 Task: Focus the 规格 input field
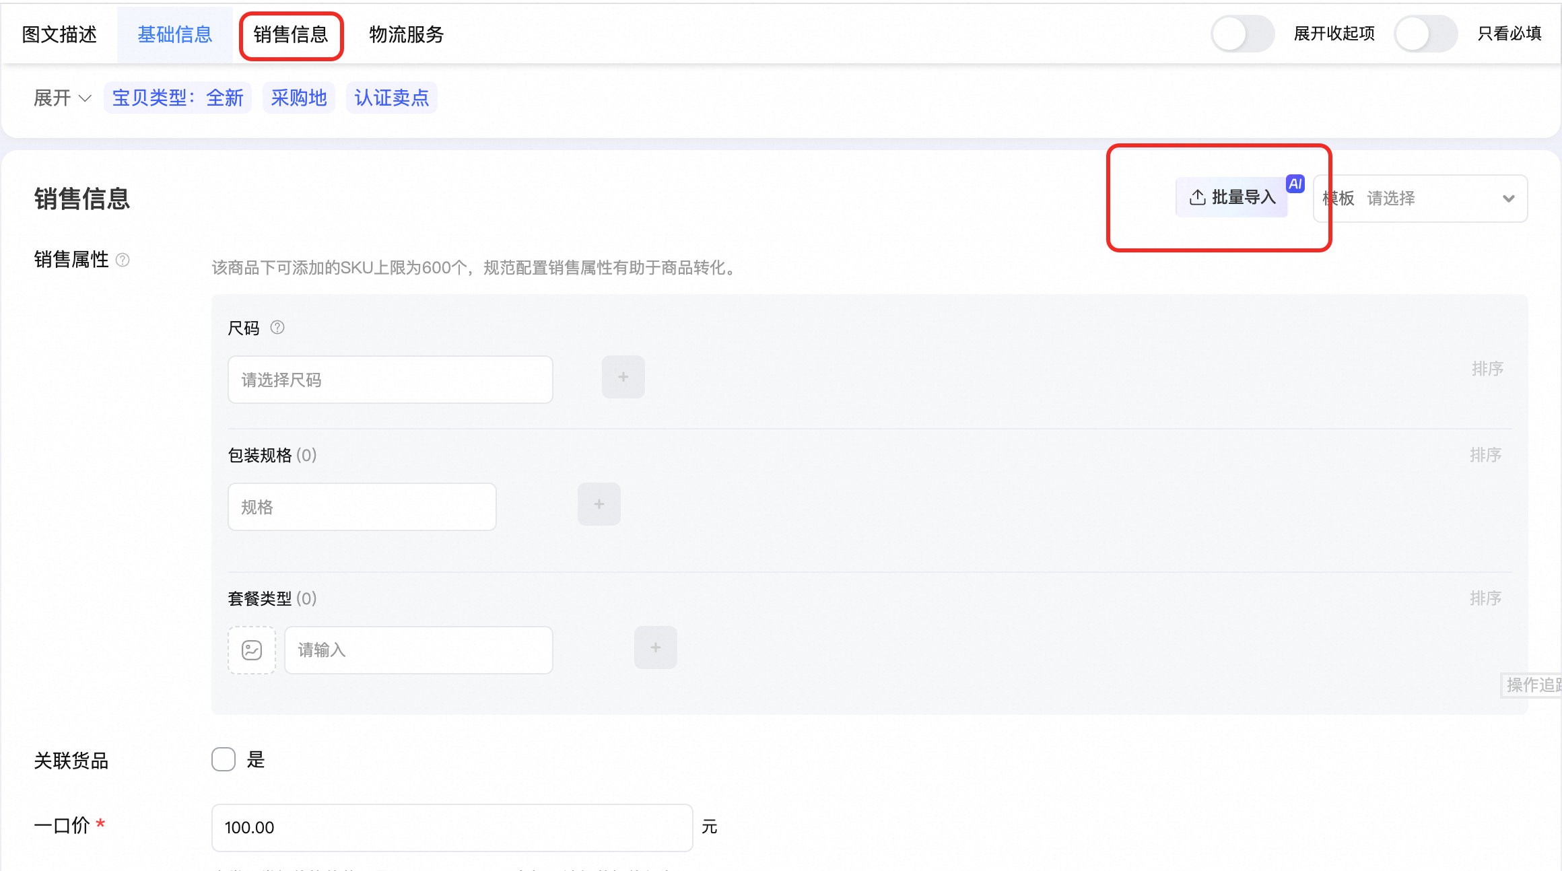point(362,507)
